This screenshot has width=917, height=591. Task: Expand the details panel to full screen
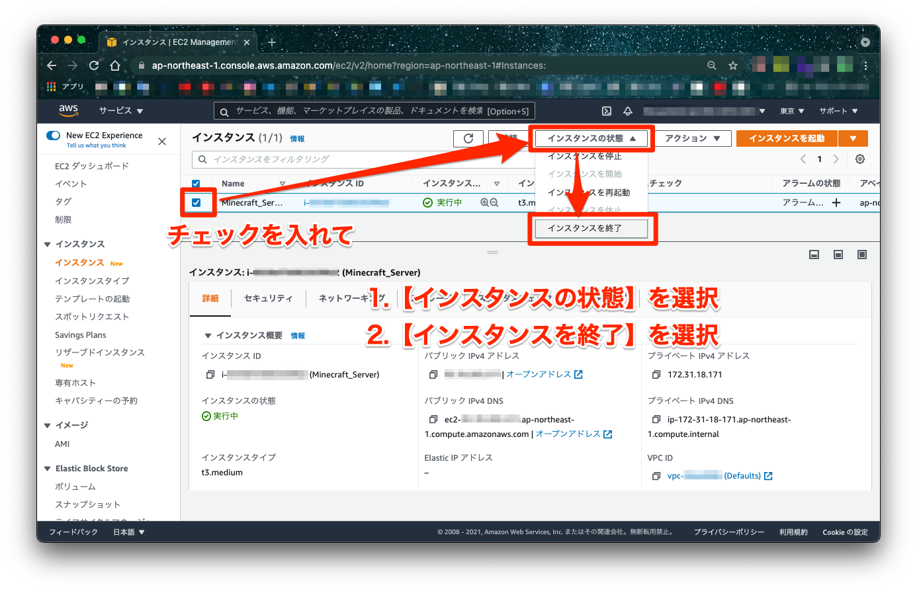click(x=862, y=255)
